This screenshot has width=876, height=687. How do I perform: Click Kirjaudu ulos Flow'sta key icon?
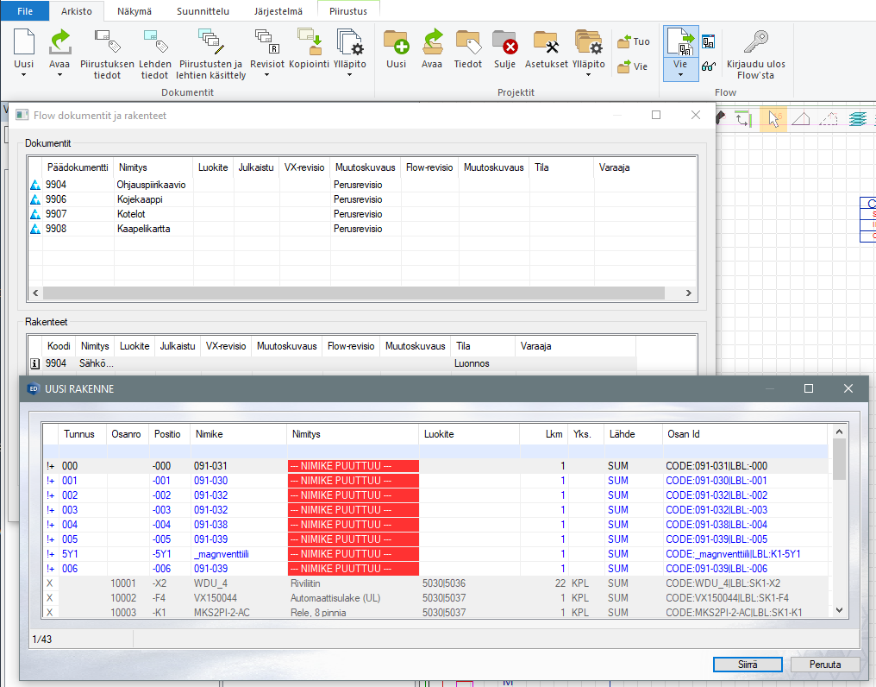(755, 42)
